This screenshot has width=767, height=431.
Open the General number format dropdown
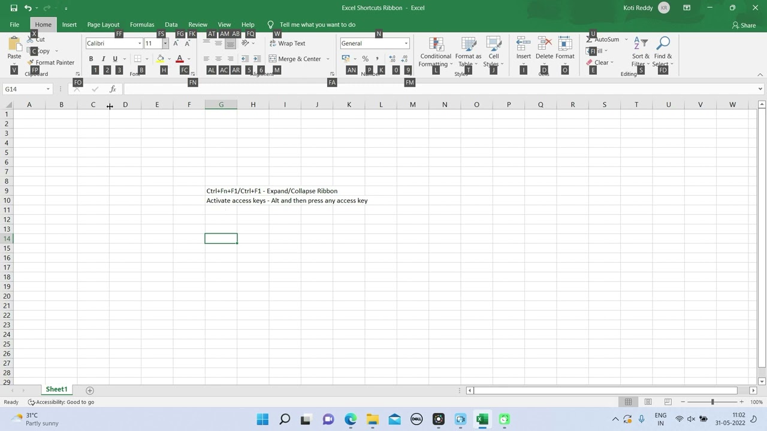coord(406,43)
